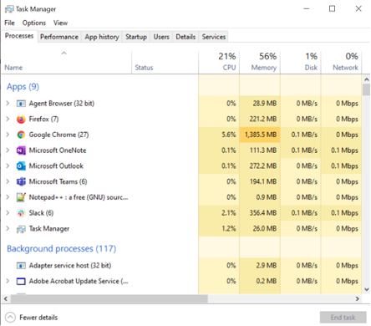Click Slack's 2.1% CPU value
Image resolution: width=371 pixels, height=326 pixels.
point(229,213)
